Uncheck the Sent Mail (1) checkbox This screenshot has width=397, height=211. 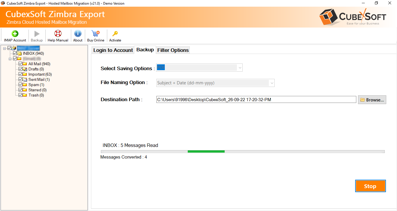click(x=21, y=79)
